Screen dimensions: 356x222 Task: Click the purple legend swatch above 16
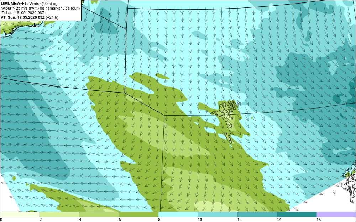(x=336, y=214)
